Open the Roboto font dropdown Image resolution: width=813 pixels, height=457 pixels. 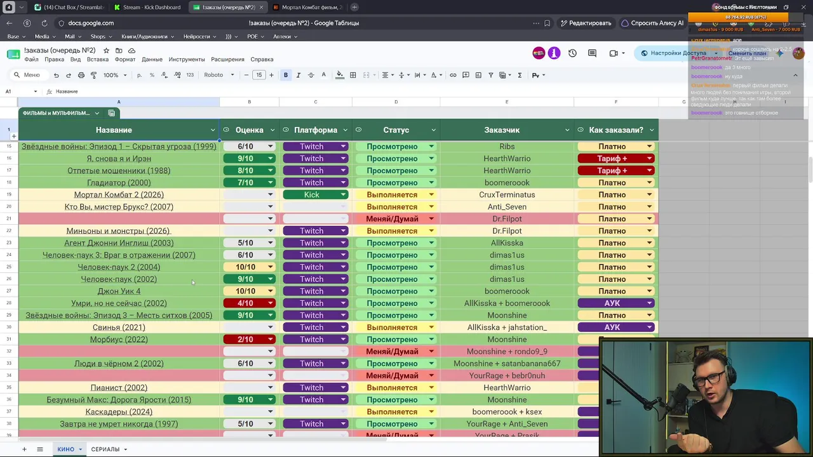click(219, 75)
